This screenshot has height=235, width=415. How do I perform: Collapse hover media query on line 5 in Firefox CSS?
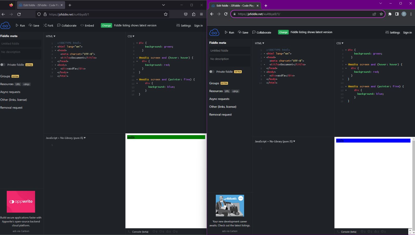(x=137, y=58)
